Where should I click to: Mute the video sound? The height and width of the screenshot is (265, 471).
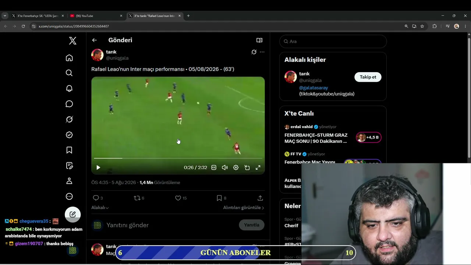tap(225, 167)
